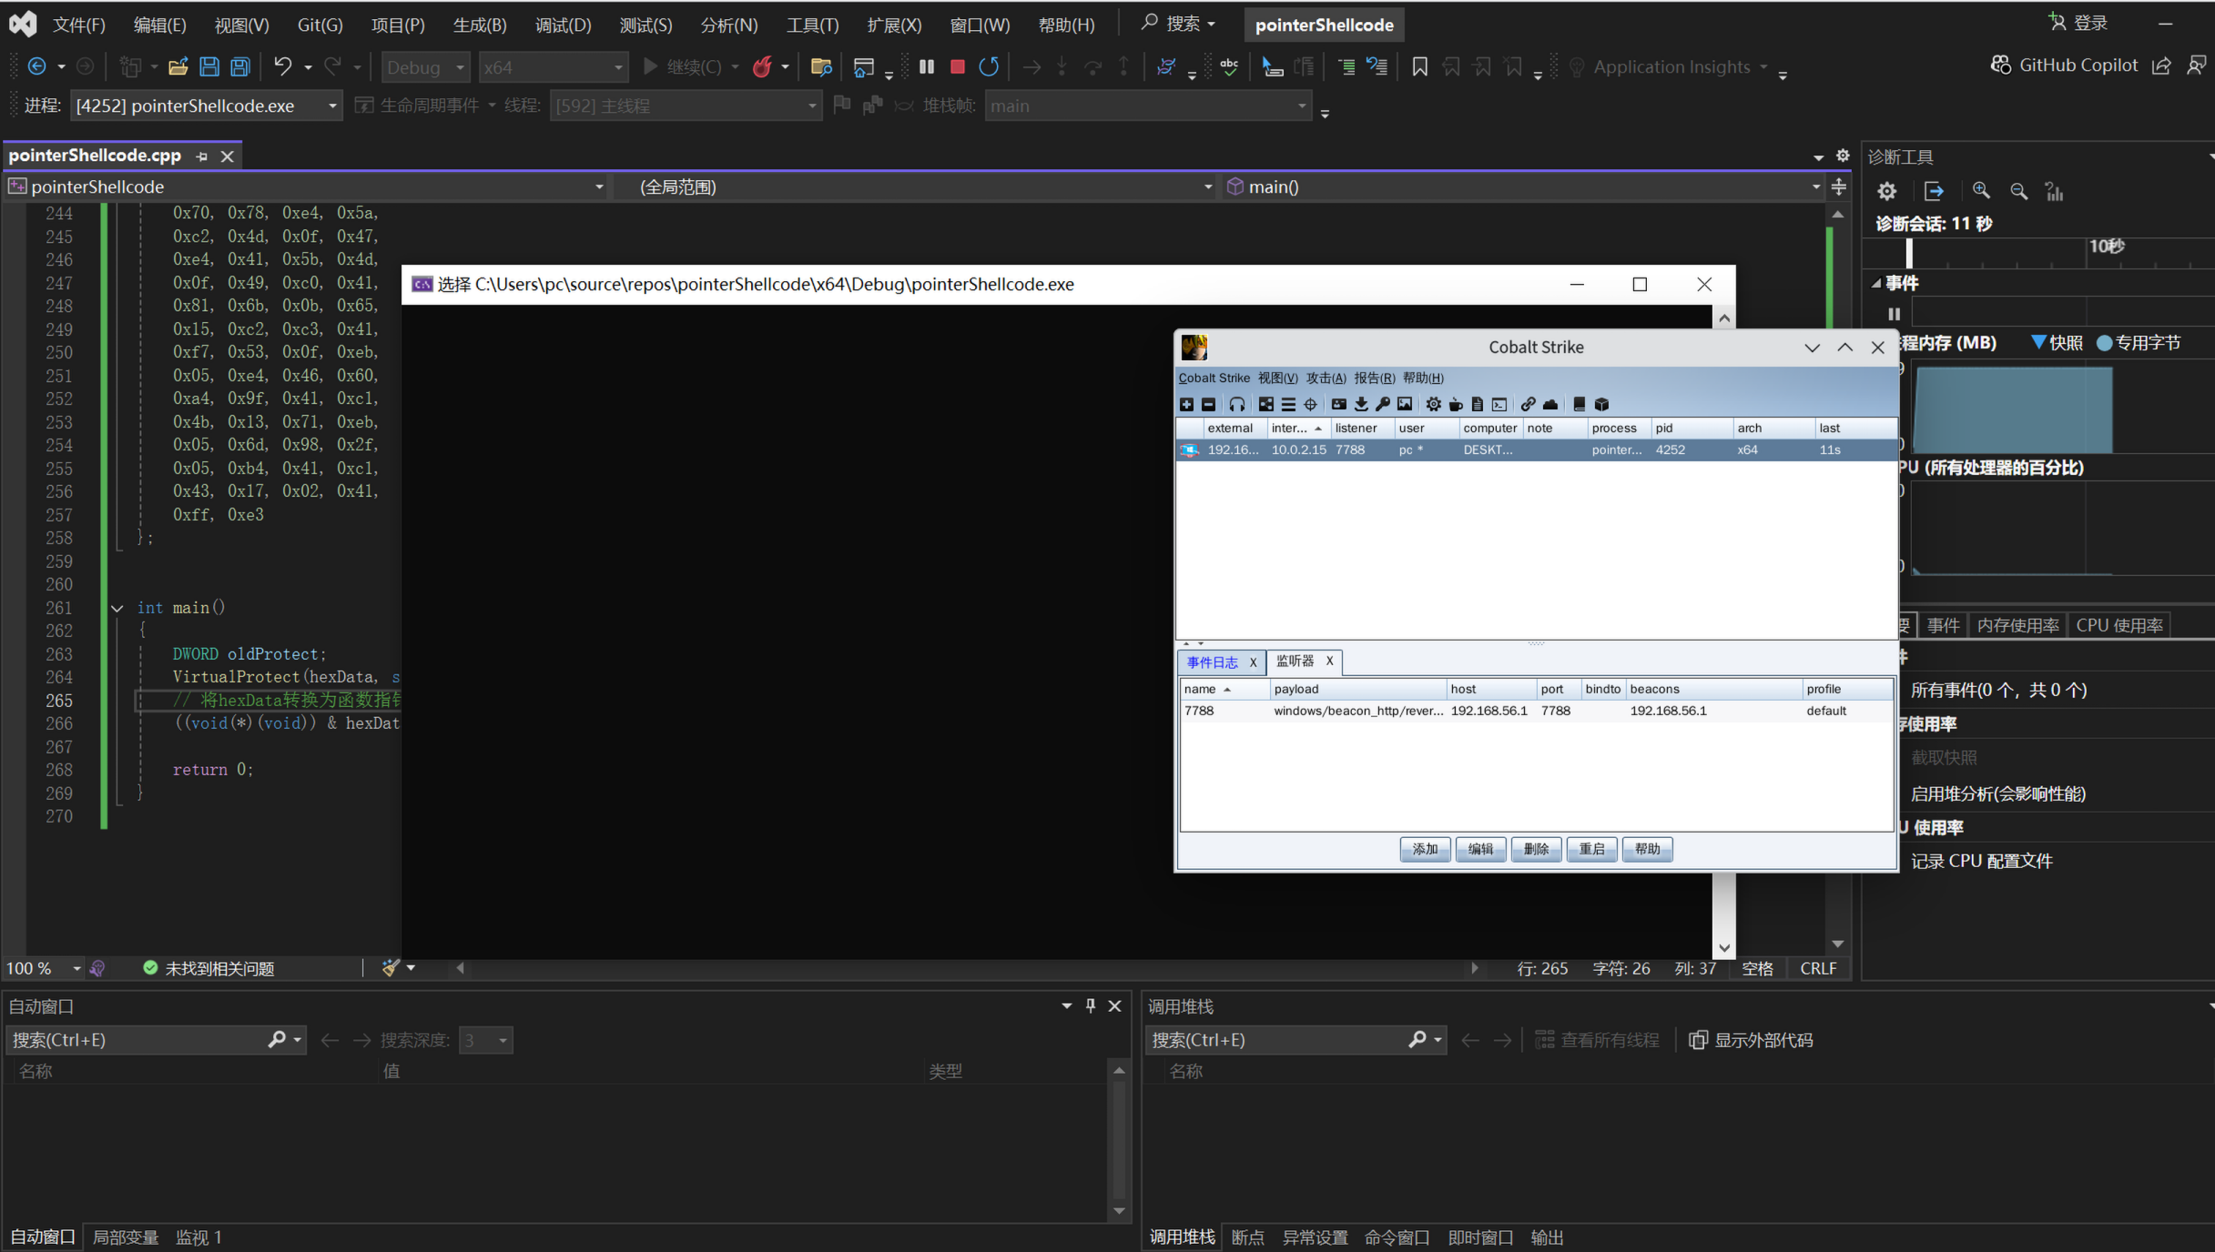Expand the process [4252] pointerShellcode.exe dropdown
The height and width of the screenshot is (1252, 2215).
tap(332, 106)
